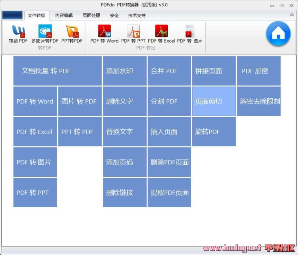Open the 安全 tab
Viewport: 298px width, 255px height.
click(x=114, y=15)
